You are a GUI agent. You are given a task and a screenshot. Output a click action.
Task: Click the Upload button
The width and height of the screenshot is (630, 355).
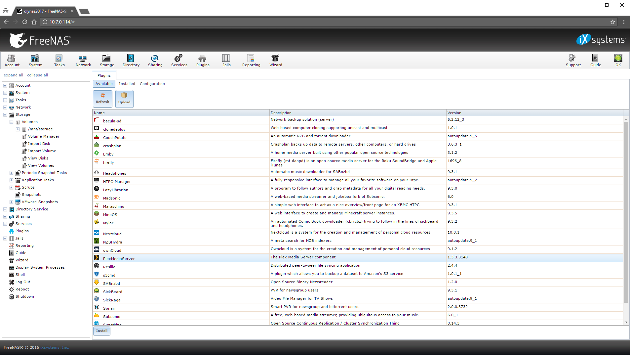coord(124,99)
